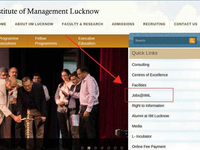Select the fifth slideshow dot
The image size is (200, 150).
coord(109,148)
